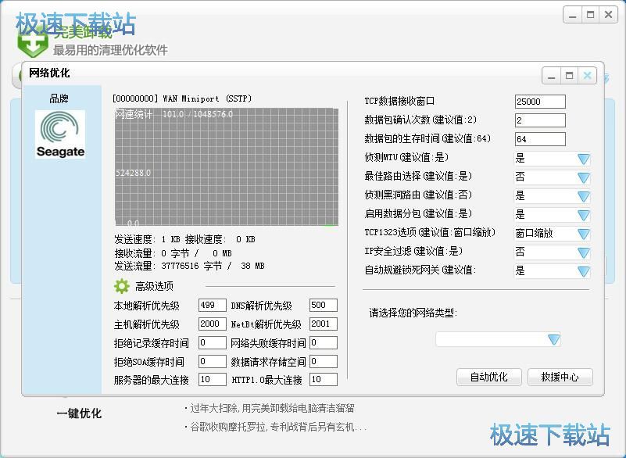Click the 救援中心 button
The height and width of the screenshot is (458, 626).
[x=560, y=377]
